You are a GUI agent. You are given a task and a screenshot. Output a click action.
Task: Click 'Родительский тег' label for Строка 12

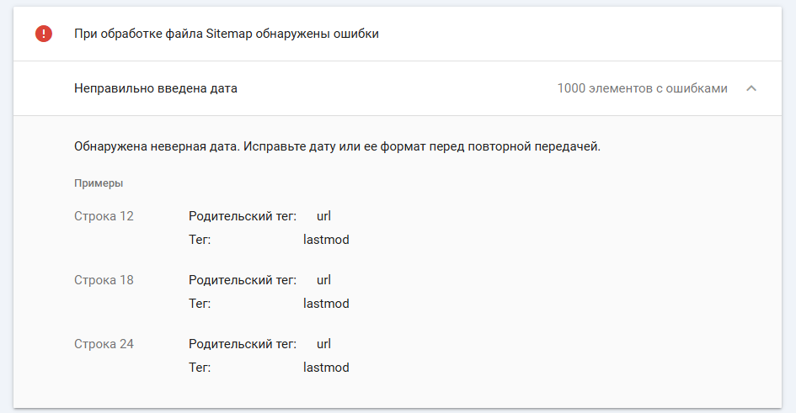coord(243,216)
